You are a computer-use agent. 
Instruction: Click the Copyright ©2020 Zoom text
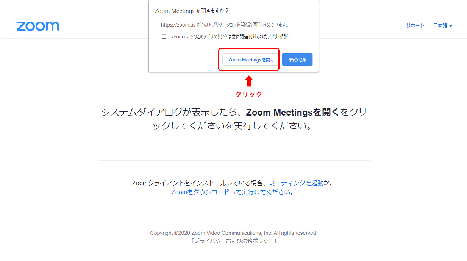(234, 233)
